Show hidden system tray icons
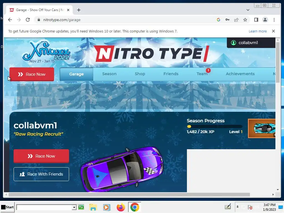 click(237, 207)
